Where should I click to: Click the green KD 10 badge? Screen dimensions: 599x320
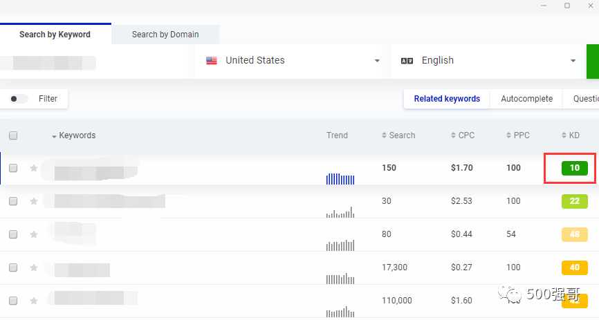click(574, 168)
